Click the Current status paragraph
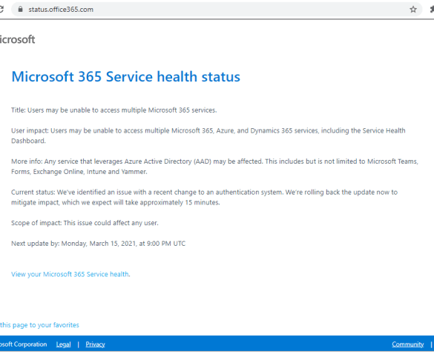This screenshot has height=354, width=434. [204, 197]
